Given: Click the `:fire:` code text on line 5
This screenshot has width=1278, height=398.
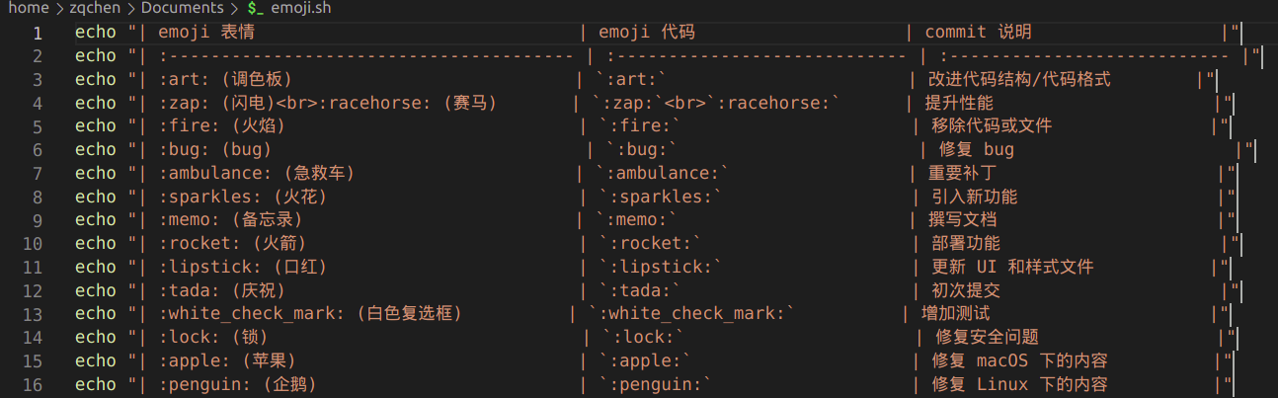Looking at the screenshot, I should point(640,126).
